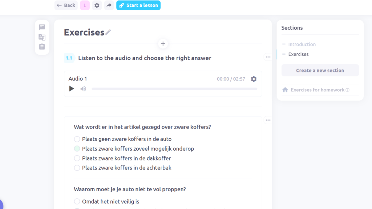
Task: Open the clipboard notes icon in sidebar
Action: (x=42, y=47)
